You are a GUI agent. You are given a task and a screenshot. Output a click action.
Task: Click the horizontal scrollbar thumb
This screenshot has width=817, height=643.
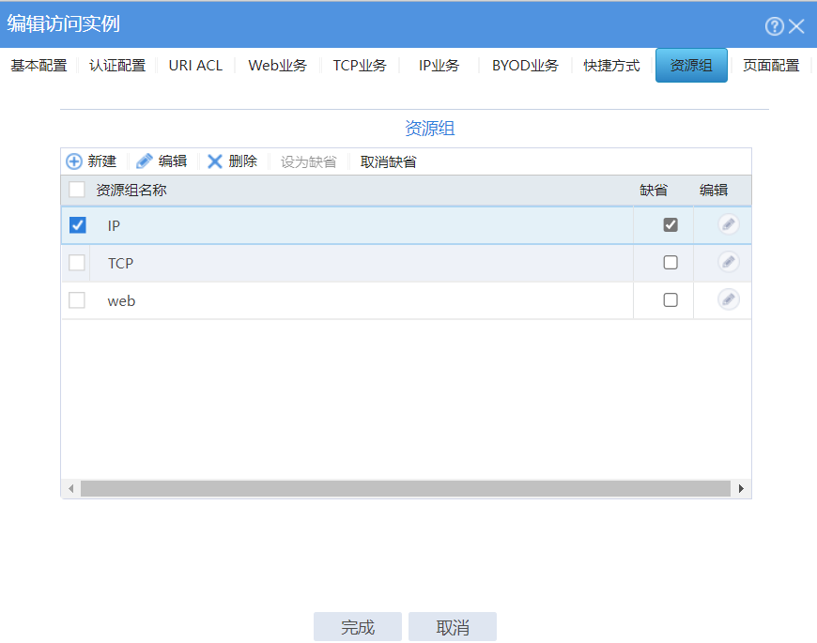pyautogui.click(x=406, y=488)
